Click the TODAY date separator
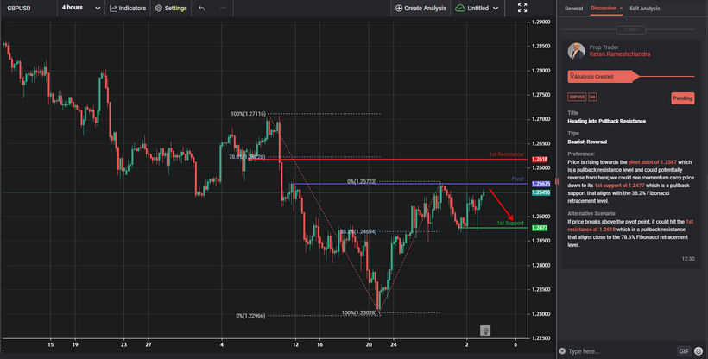The image size is (708, 359). [631, 29]
